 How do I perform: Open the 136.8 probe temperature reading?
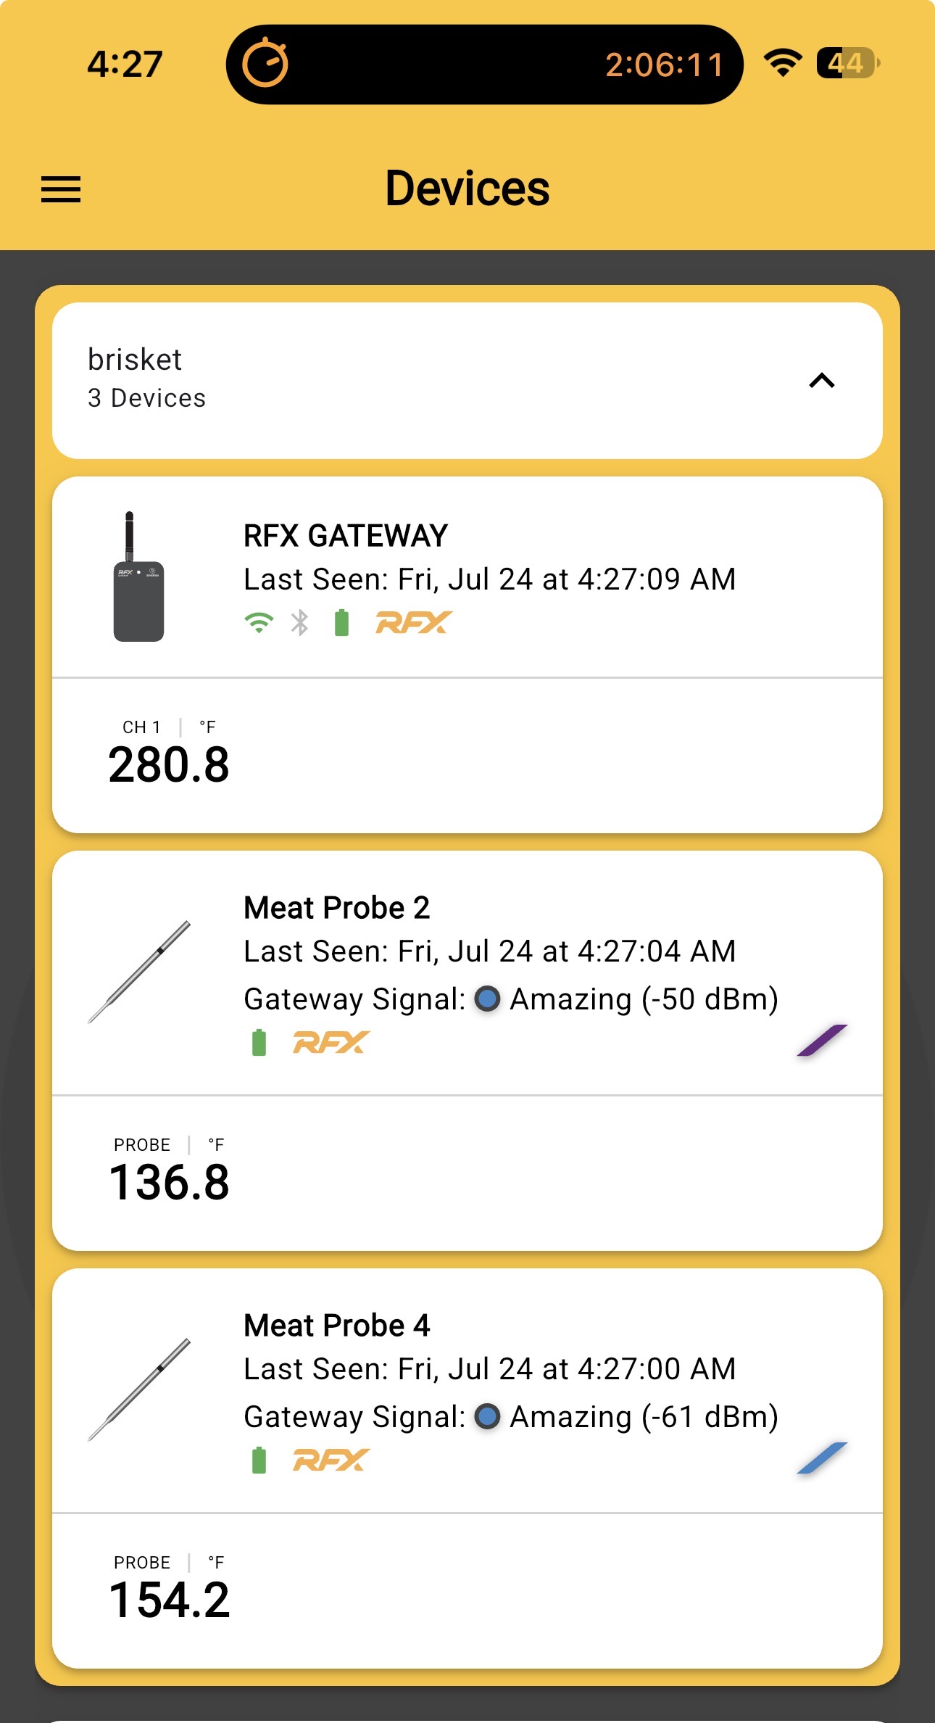pyautogui.click(x=169, y=1170)
